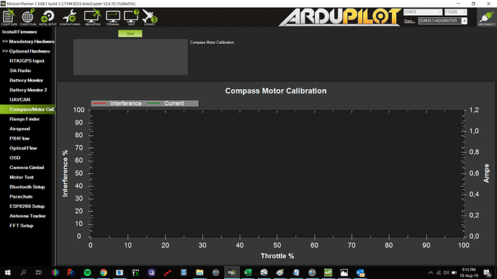This screenshot has height=279, width=497.
Task: Open the Windows Start menu
Action: point(8,273)
